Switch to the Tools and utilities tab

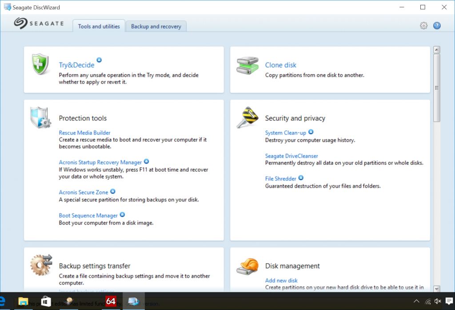pyautogui.click(x=99, y=26)
